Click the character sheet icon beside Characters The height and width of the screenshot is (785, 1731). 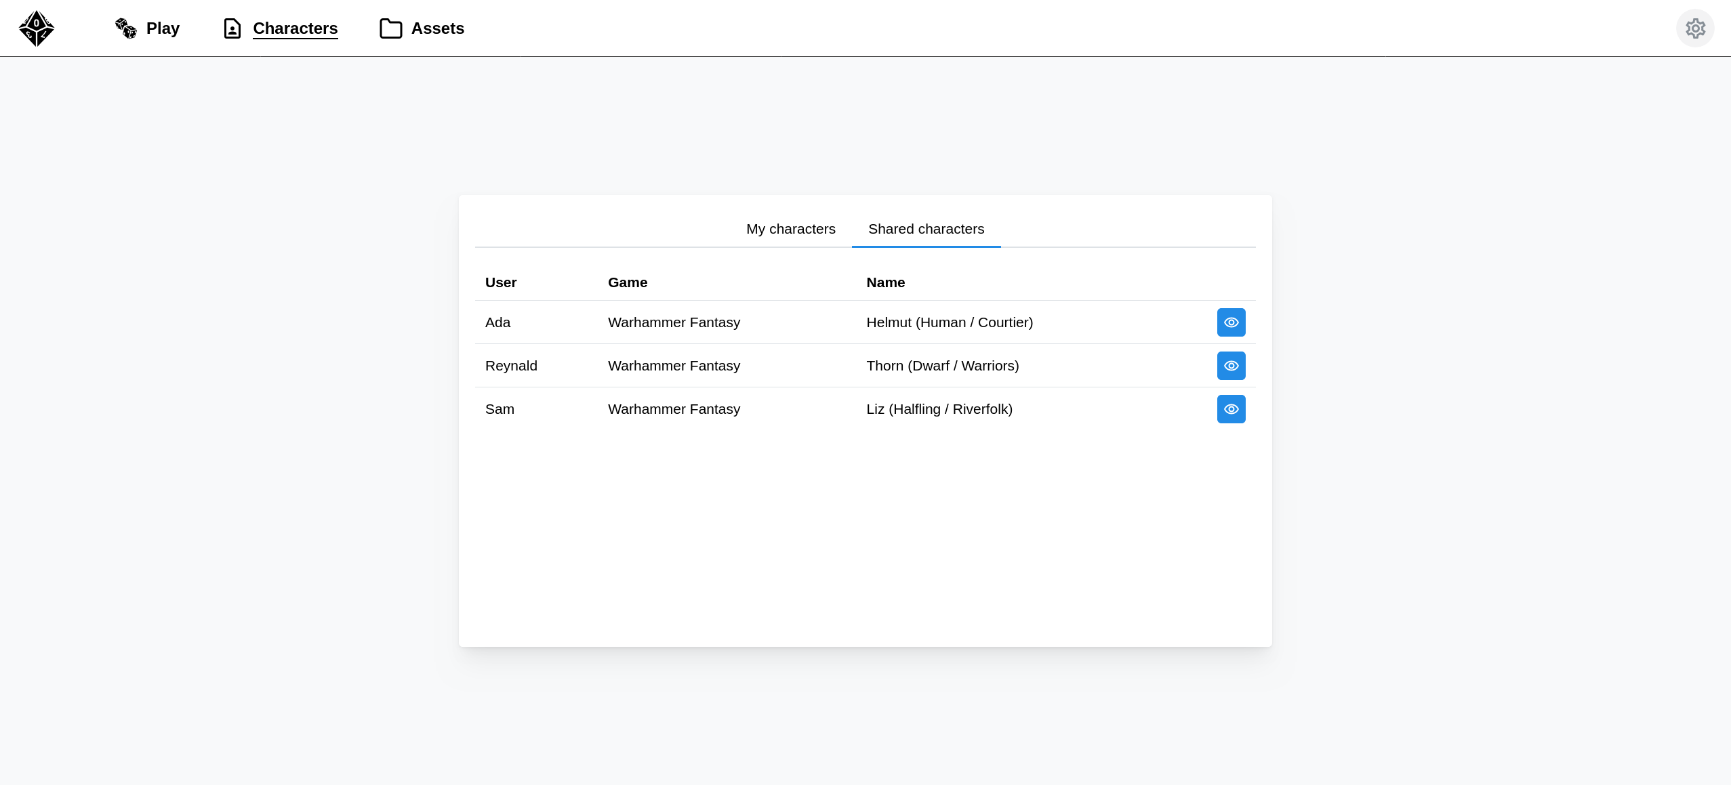pyautogui.click(x=232, y=28)
